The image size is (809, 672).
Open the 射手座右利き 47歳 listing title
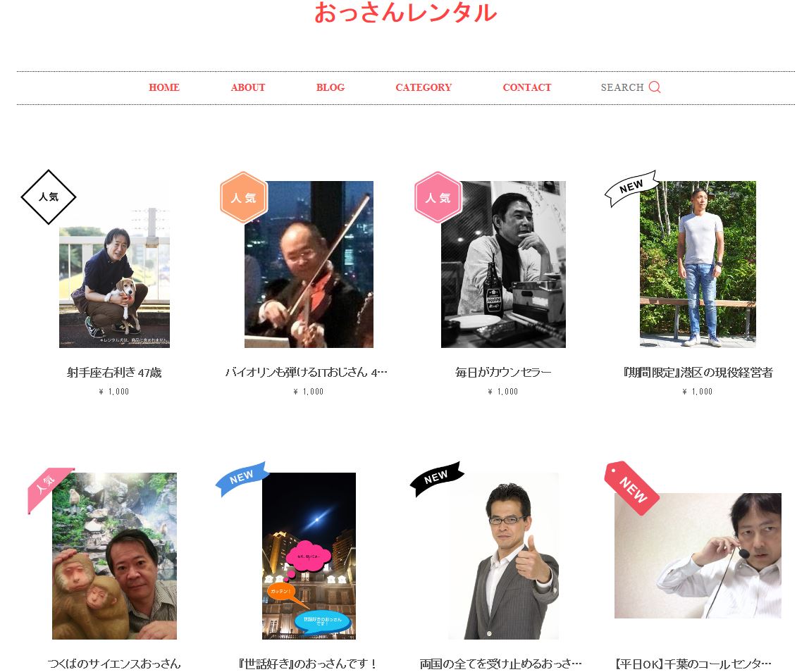pos(114,373)
